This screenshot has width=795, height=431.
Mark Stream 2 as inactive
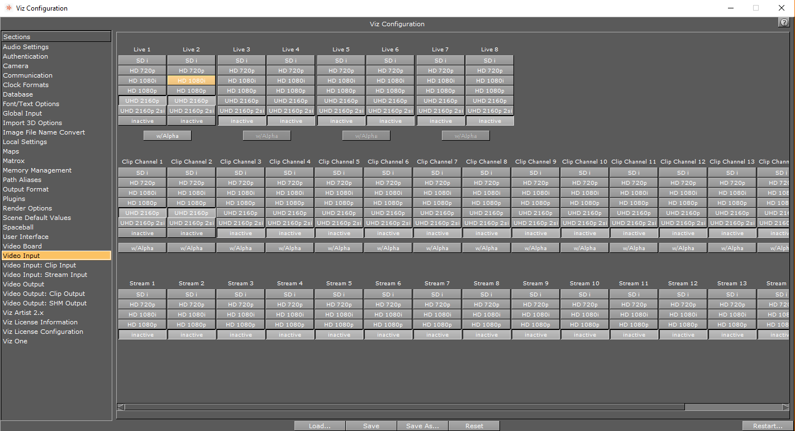[191, 334]
